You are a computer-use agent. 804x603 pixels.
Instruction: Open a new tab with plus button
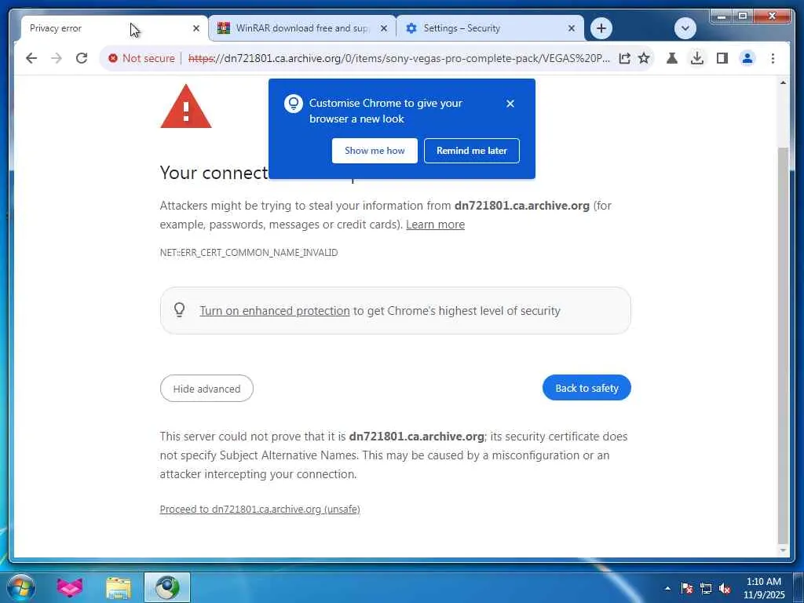[601, 28]
